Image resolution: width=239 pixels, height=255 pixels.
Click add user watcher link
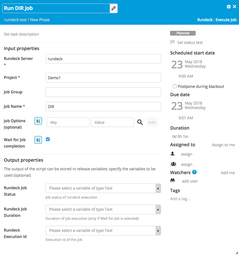(x=190, y=181)
